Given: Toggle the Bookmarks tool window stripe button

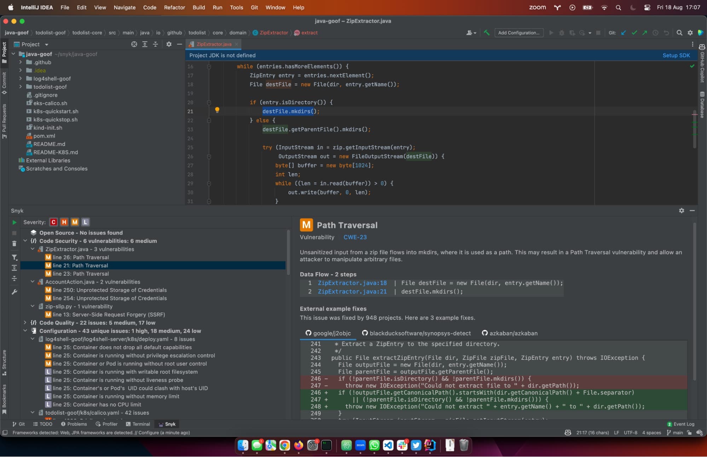Looking at the screenshot, I should (x=4, y=399).
